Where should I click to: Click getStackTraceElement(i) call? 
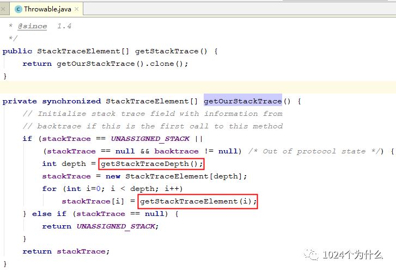[198, 201]
